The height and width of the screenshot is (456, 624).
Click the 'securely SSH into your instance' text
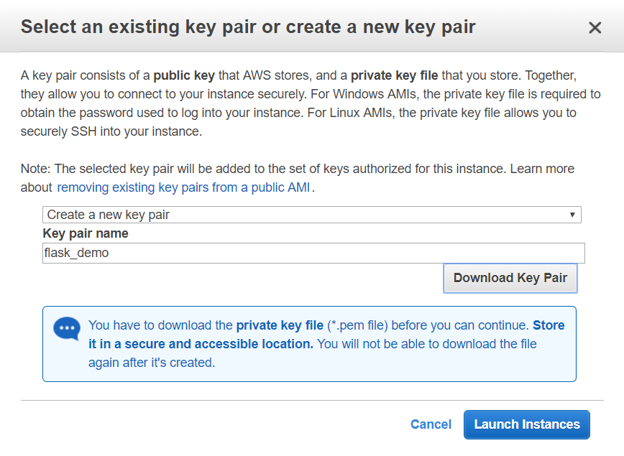(x=111, y=131)
